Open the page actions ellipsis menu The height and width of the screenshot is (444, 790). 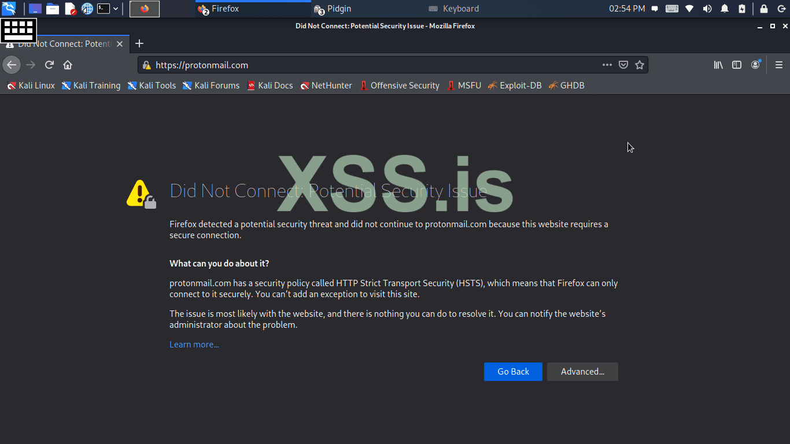tap(607, 65)
